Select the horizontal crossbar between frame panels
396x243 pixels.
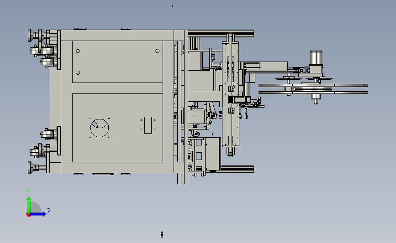[x=117, y=88]
